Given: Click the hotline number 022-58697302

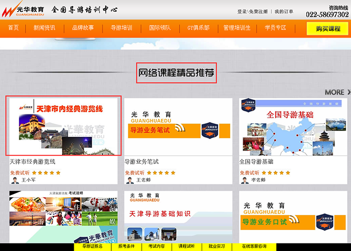Looking at the screenshot, I should pyautogui.click(x=327, y=15).
